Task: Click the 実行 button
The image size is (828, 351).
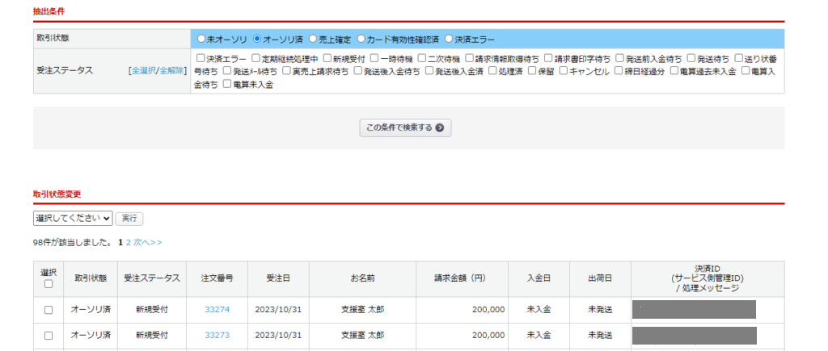Action: [129, 218]
